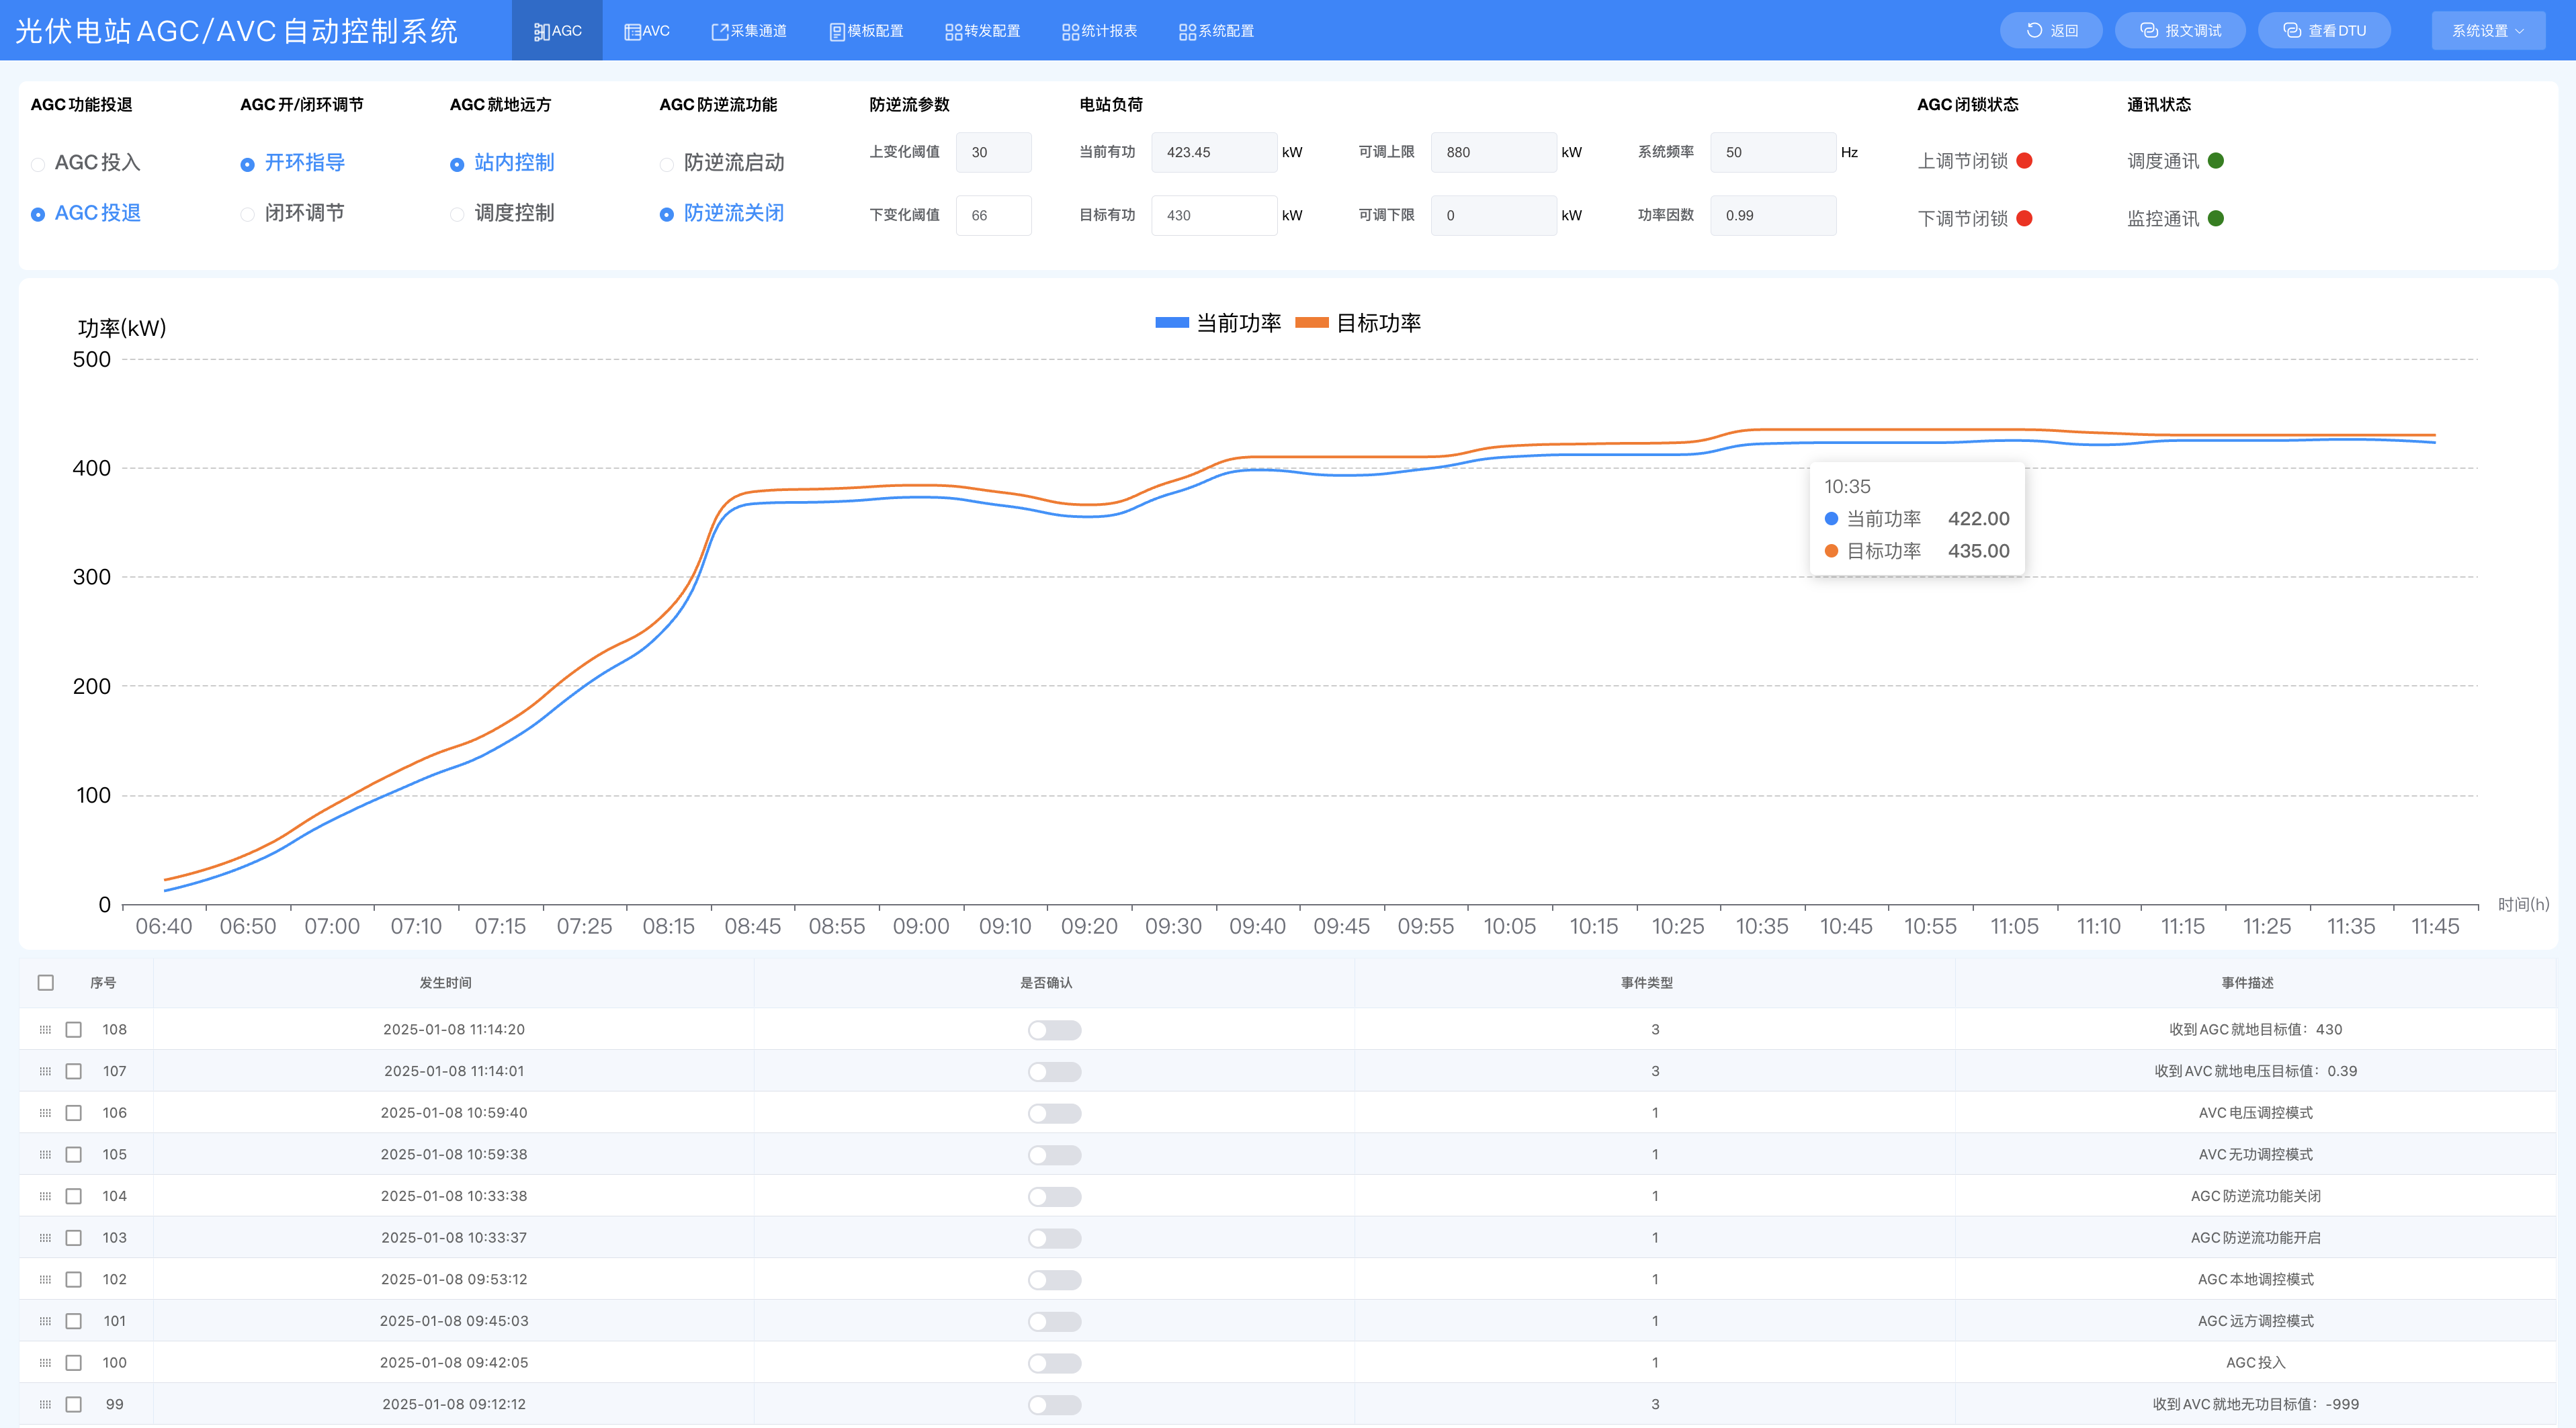Enable 防逆流启动 option
This screenshot has height=1428, width=2576.
[667, 164]
